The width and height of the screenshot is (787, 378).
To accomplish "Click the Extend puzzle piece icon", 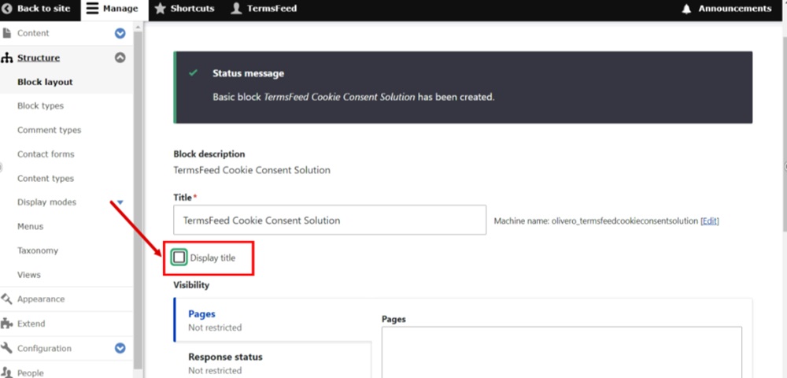I will coord(6,324).
